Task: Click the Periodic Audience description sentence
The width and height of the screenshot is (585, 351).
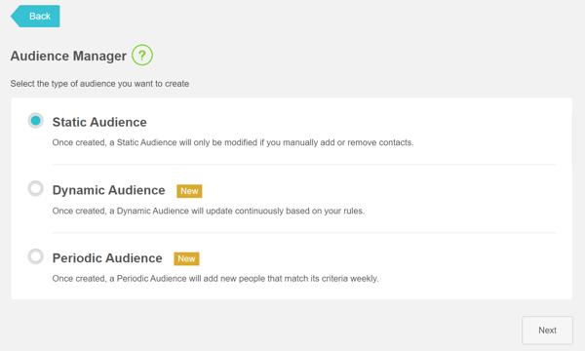Action: coord(215,279)
